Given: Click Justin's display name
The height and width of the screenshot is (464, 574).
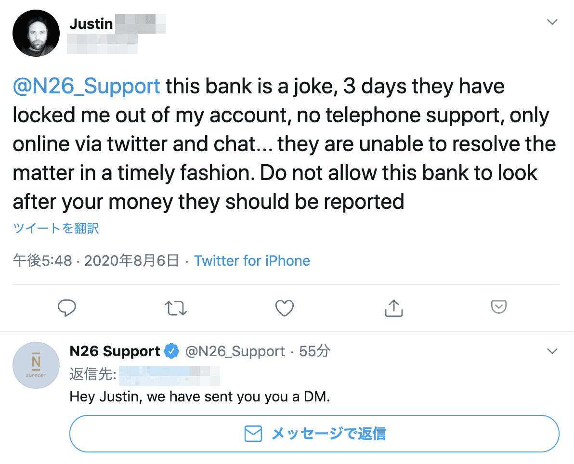Looking at the screenshot, I should [x=91, y=23].
